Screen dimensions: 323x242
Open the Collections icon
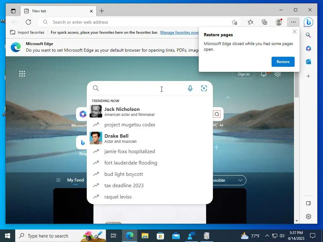[x=264, y=22]
